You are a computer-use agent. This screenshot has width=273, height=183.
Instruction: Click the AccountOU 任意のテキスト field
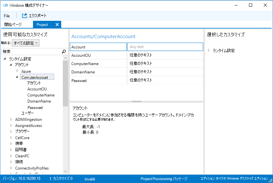pyautogui.click(x=165, y=55)
